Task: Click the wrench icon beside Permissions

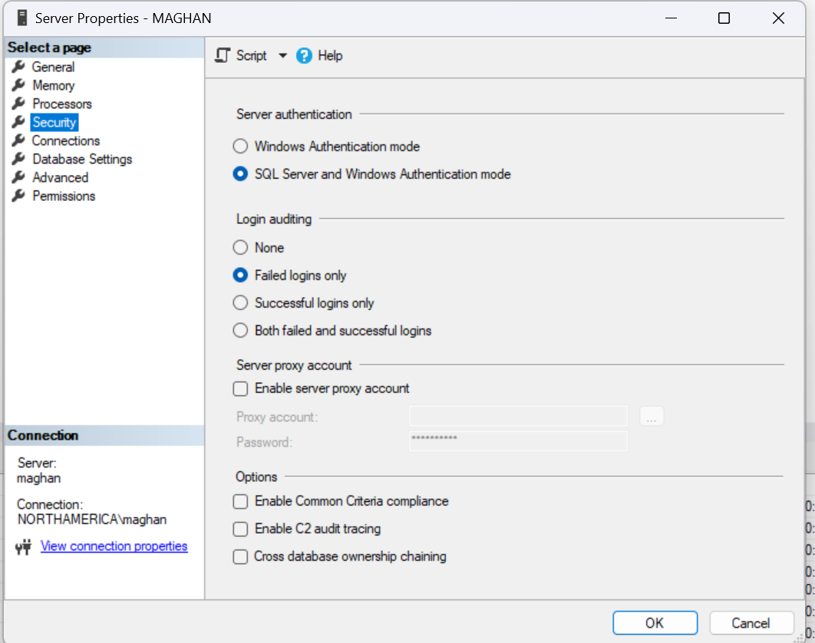Action: 19,196
